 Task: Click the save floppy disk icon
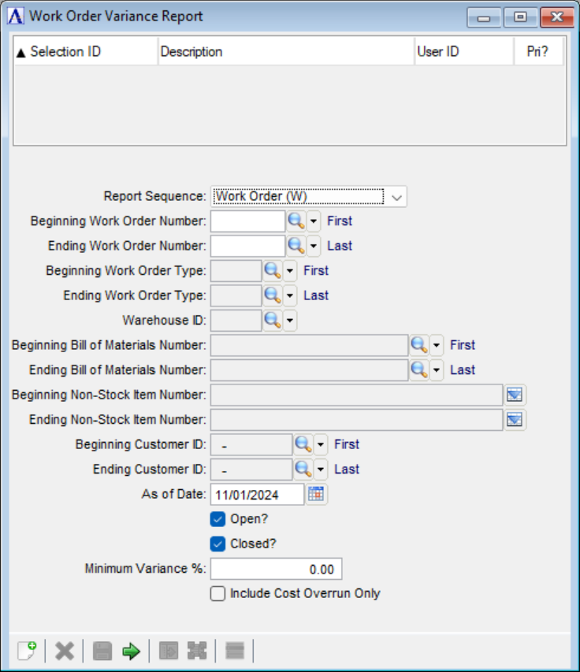(x=102, y=651)
